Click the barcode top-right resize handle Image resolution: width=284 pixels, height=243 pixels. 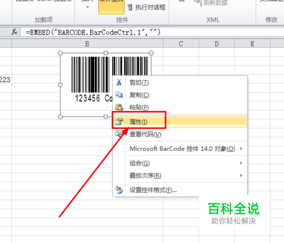click(151, 53)
